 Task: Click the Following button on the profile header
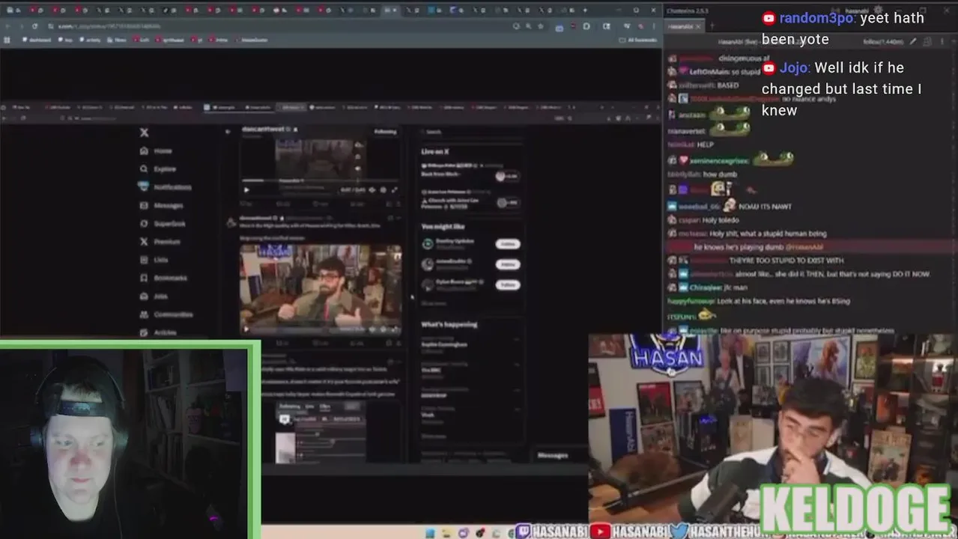click(385, 132)
